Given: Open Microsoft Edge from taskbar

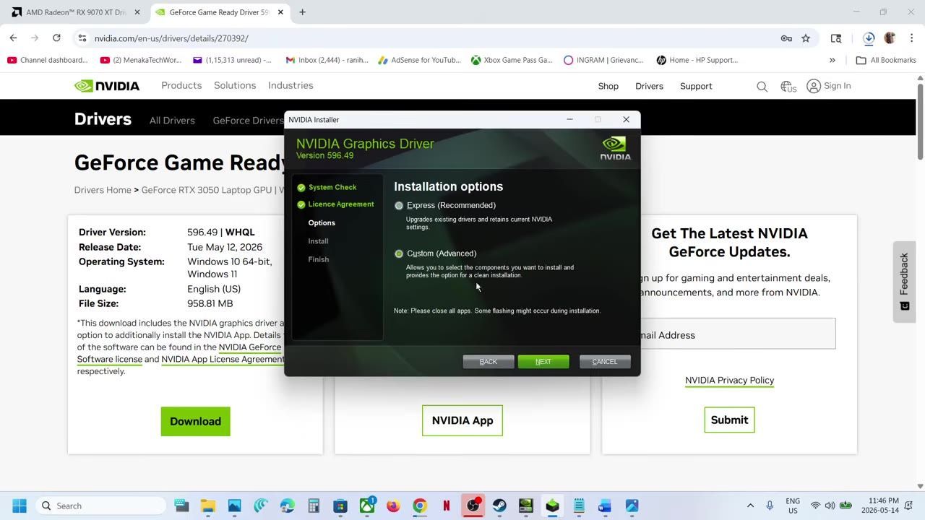Looking at the screenshot, I should point(288,506).
